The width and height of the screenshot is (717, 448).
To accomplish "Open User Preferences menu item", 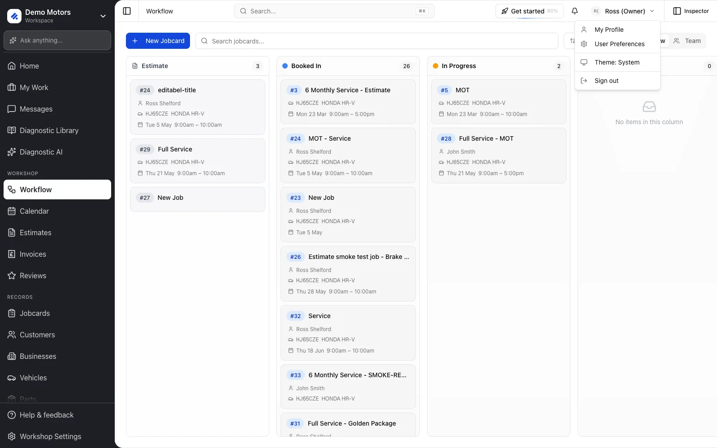I will coord(618,44).
